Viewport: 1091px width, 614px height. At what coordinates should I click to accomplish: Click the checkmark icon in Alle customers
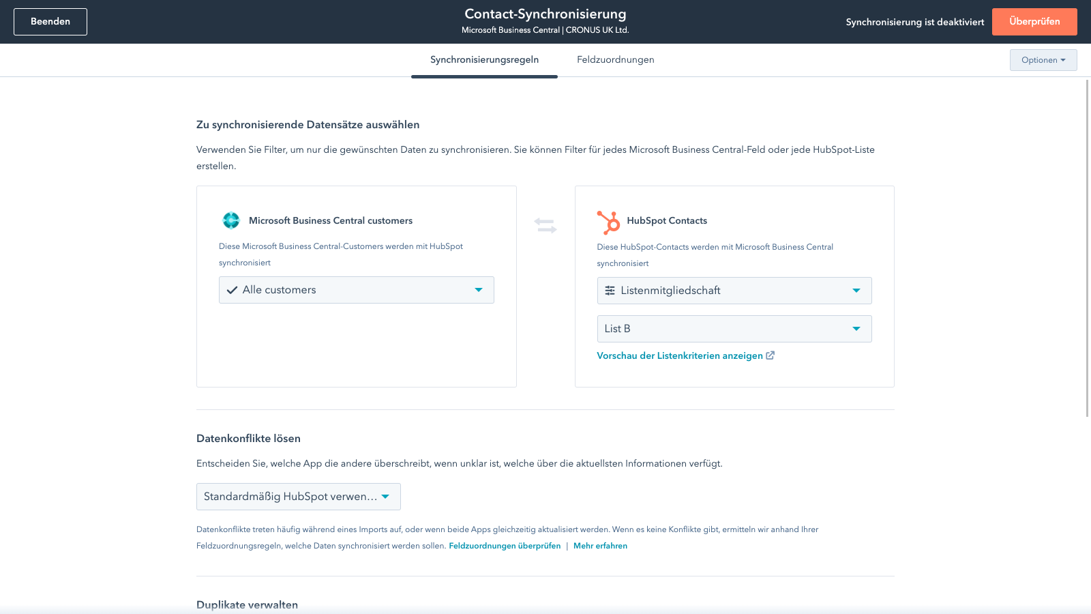[232, 290]
